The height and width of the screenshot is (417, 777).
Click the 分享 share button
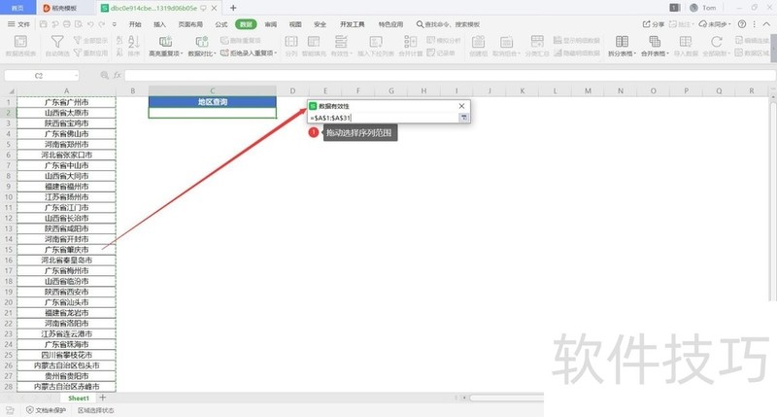[x=653, y=23]
